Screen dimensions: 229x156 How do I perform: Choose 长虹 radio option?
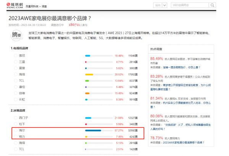click(x=16, y=99)
